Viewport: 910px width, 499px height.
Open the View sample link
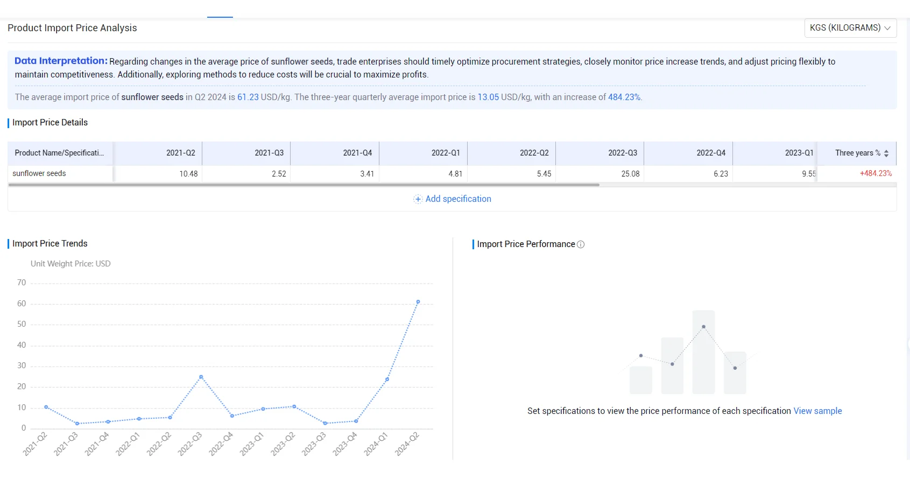817,411
